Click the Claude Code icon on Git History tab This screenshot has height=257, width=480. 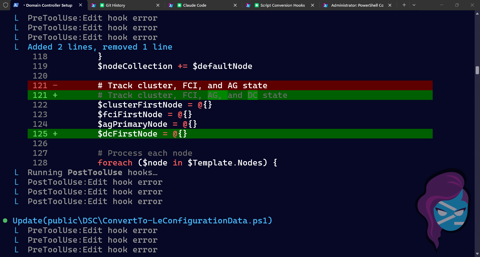tap(102, 5)
